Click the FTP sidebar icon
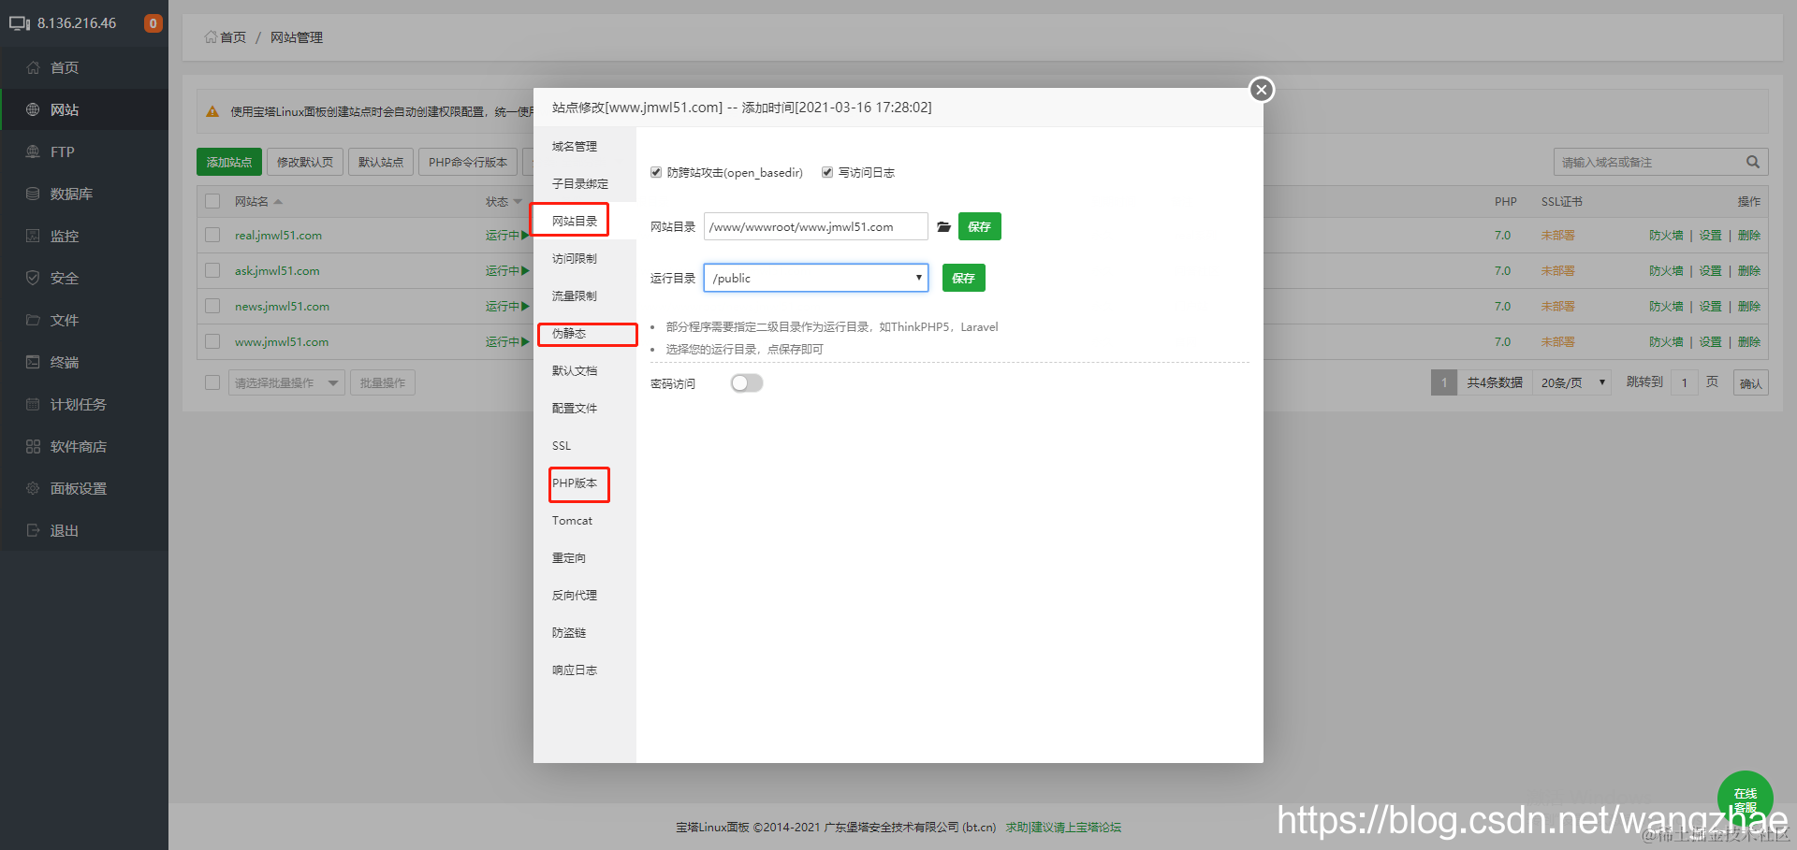 click(33, 151)
